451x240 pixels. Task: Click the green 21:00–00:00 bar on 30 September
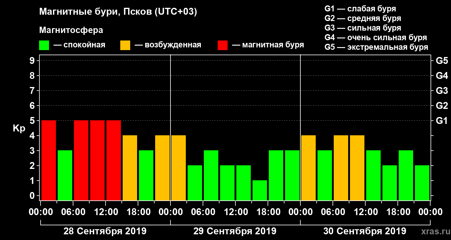(422, 183)
